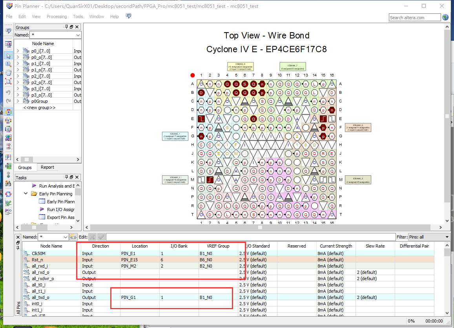The image size is (454, 328).
Task: Select the Clk50M node row
Action: point(228,253)
